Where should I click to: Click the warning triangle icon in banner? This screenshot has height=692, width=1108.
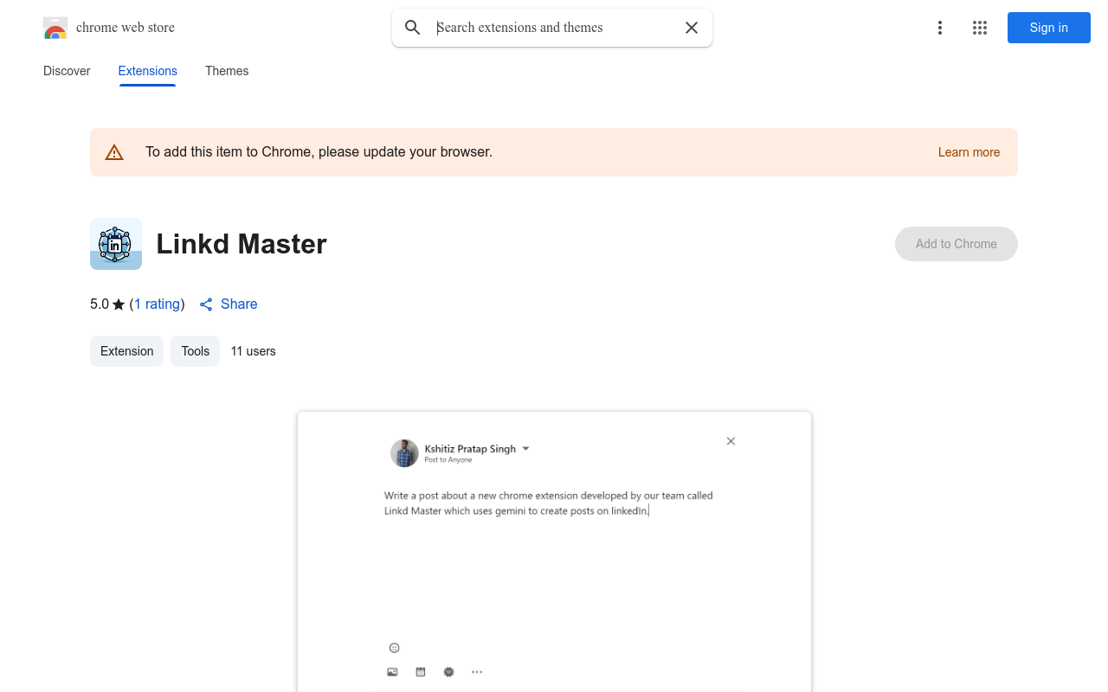[114, 152]
